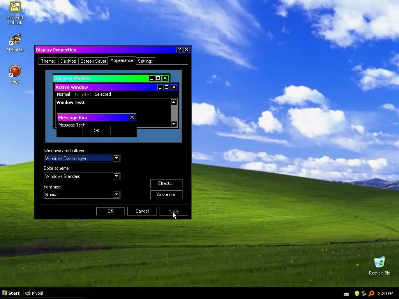Screen dimensions: 399x299
Task: Click the Mypal taskbar button
Action: 54,293
